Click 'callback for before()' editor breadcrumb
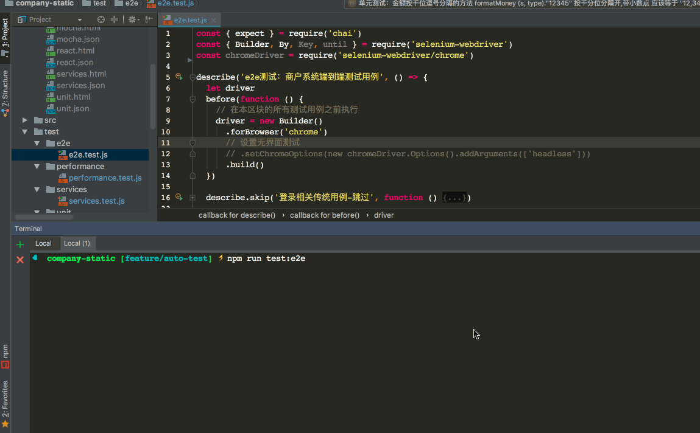The height and width of the screenshot is (433, 700). [325, 215]
